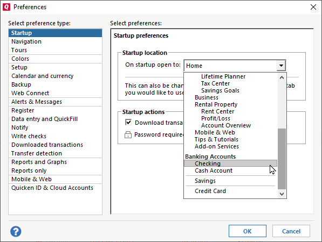The image size is (322, 242).
Task: Open Mobile & Web in preference type list
Action: tap(55, 179)
